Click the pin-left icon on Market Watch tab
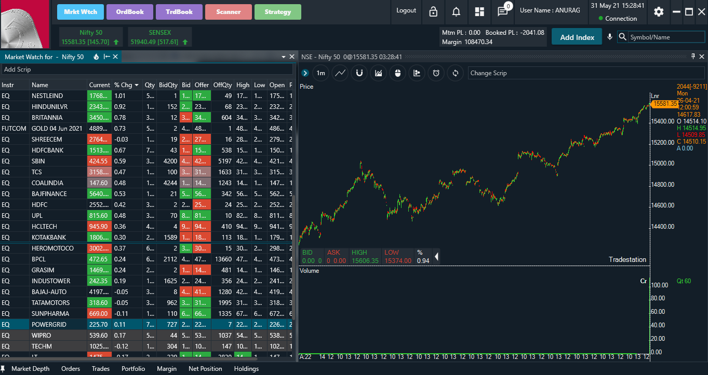 pos(106,57)
